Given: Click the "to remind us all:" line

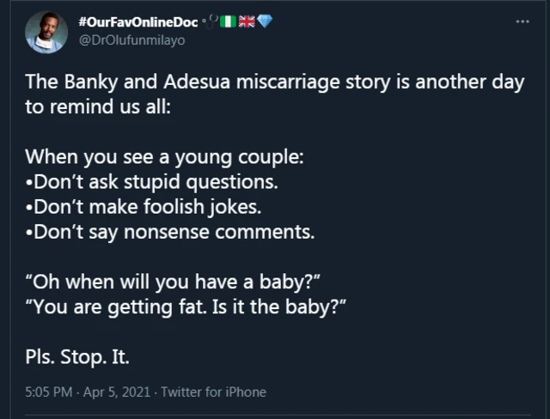Looking at the screenshot, I should tap(100, 109).
